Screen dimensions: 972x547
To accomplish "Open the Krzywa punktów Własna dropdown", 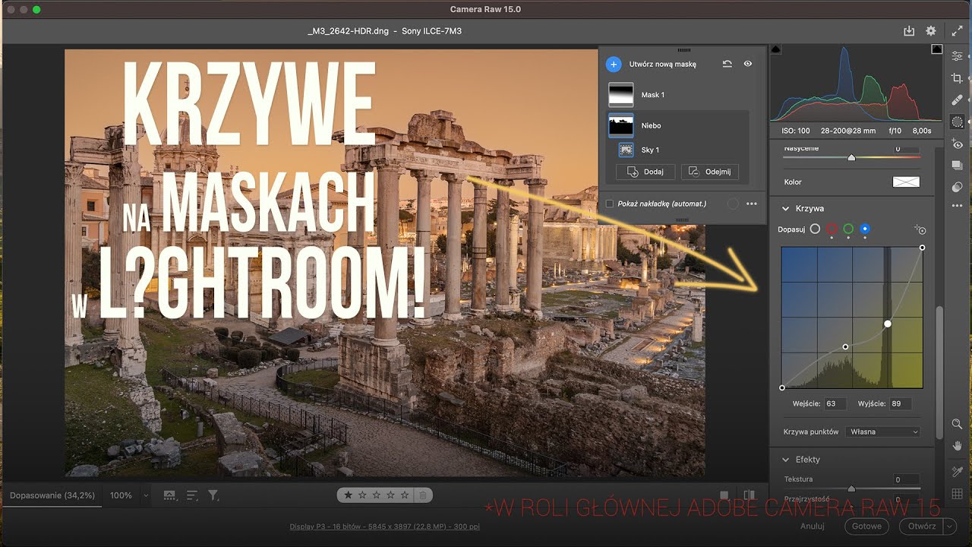I will pyautogui.click(x=882, y=432).
